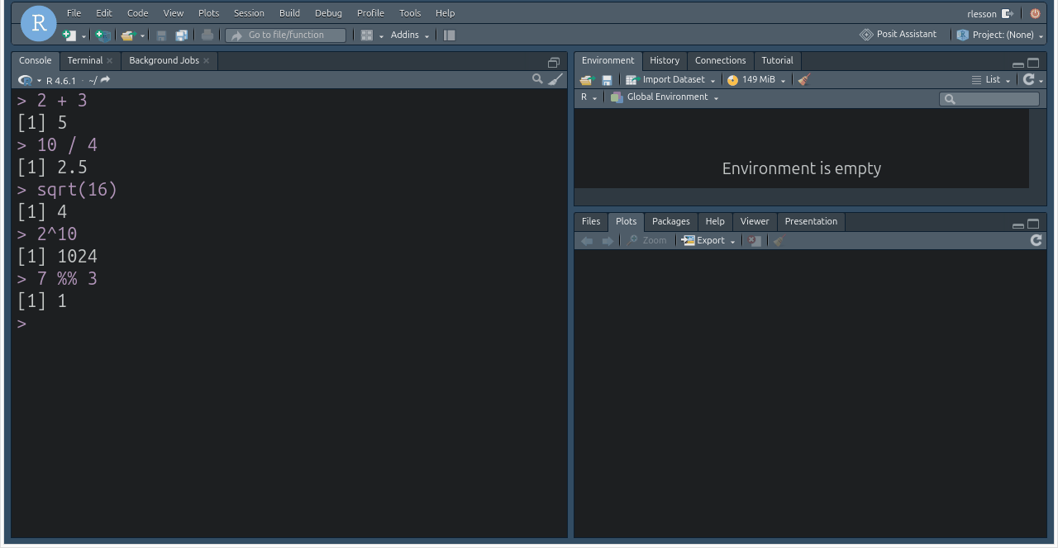Refresh the Environment pane icon
The height and width of the screenshot is (548, 1058).
click(1029, 80)
